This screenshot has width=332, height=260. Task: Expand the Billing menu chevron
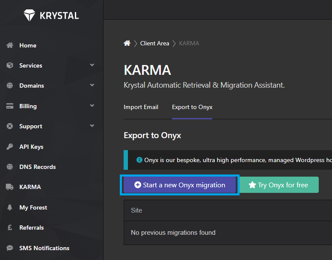pos(92,106)
